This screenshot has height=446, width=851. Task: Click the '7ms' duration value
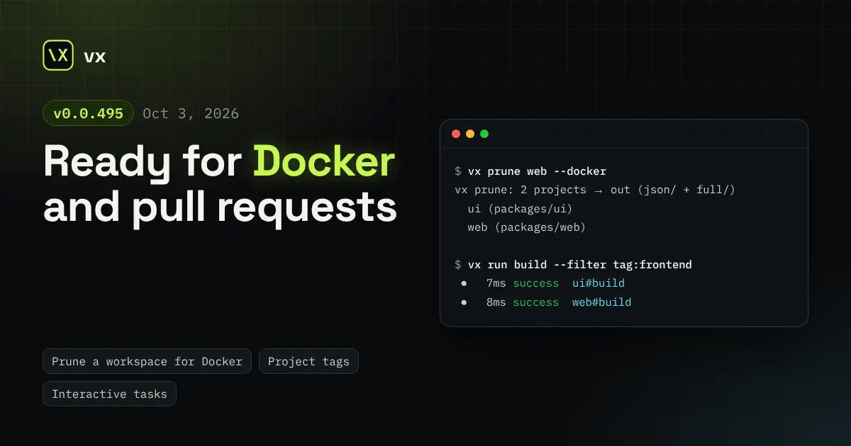496,283
